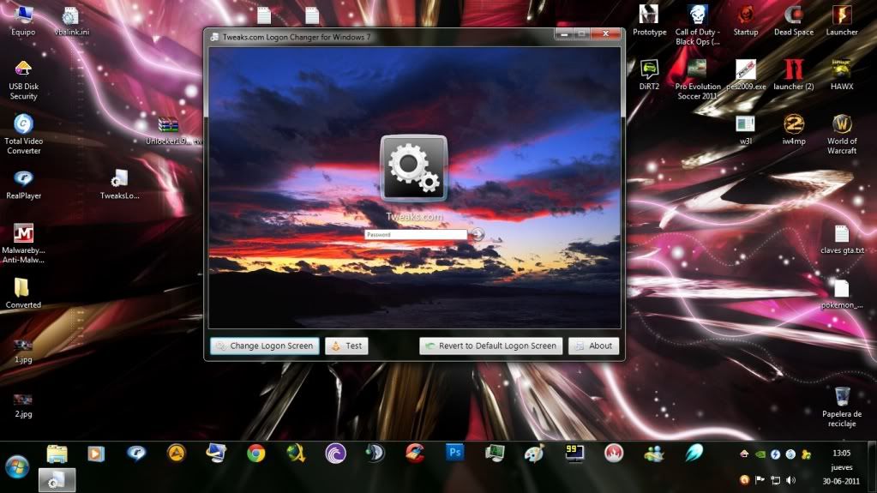Select the claves gta.txt file
The height and width of the screenshot is (493, 877).
[842, 239]
